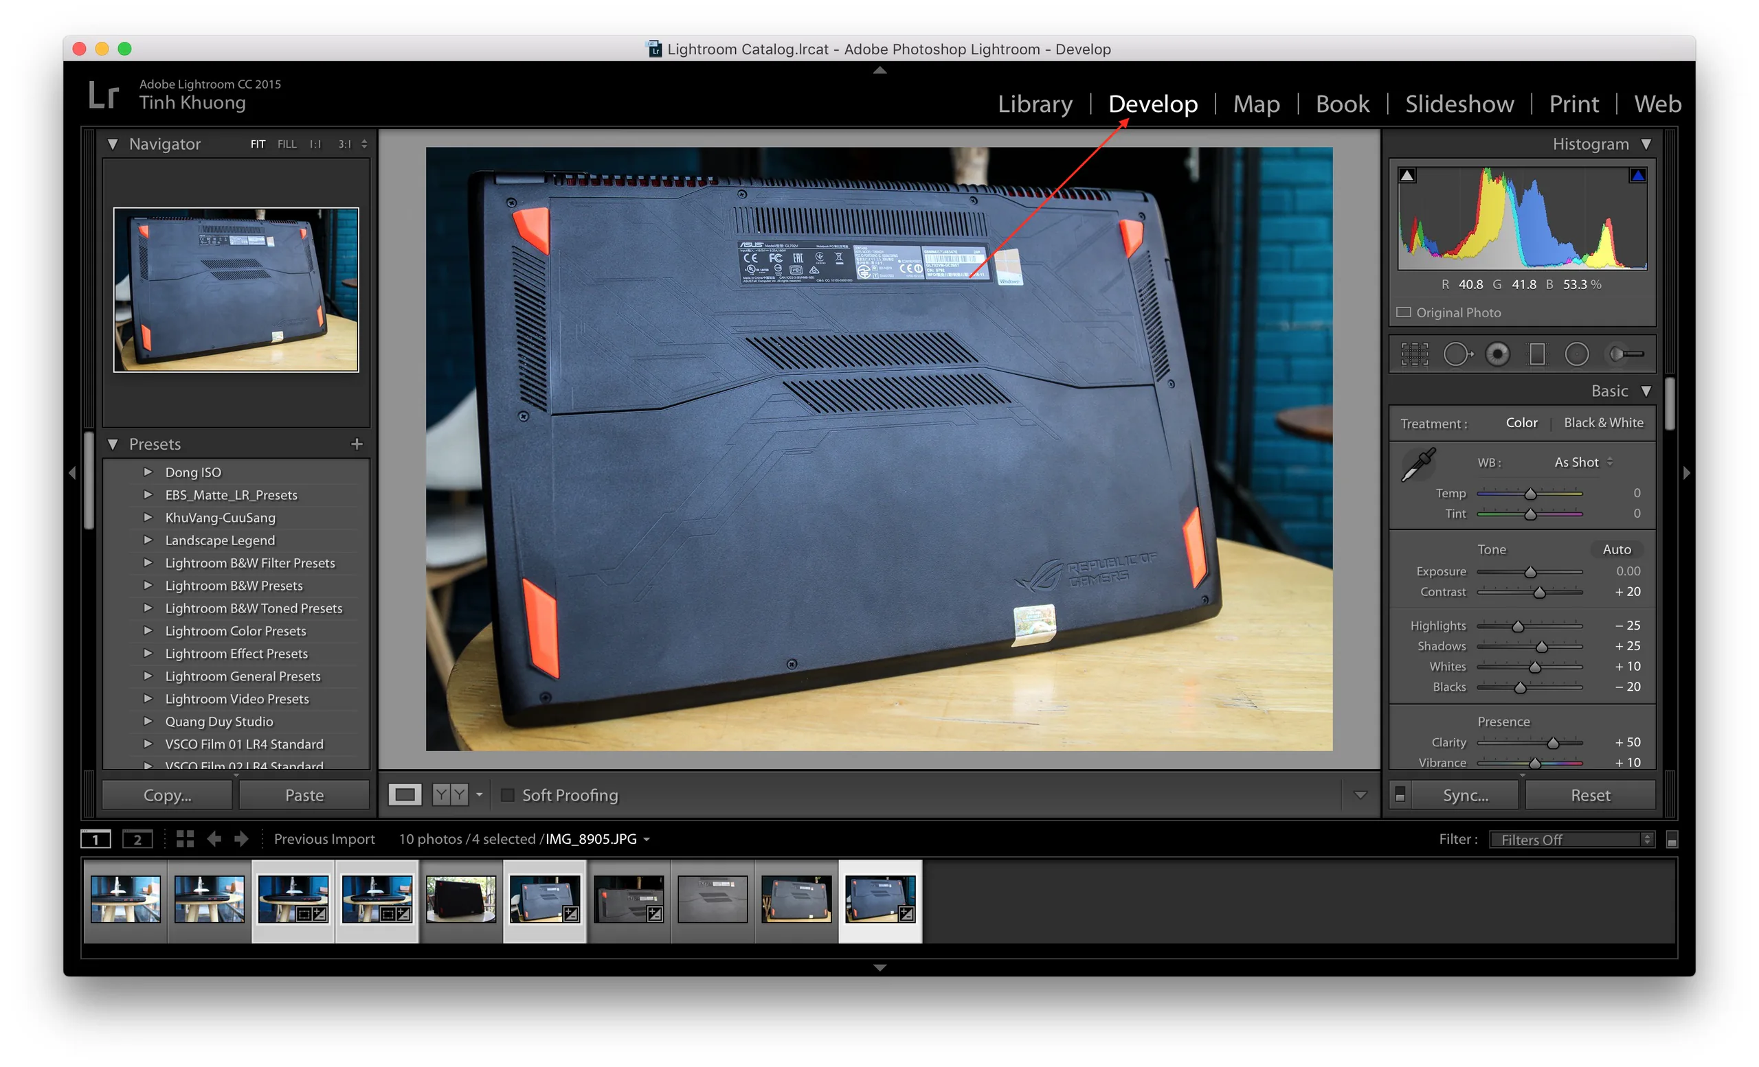
Task: Toggle shadow clipping indicator in histogram
Action: 1407,176
